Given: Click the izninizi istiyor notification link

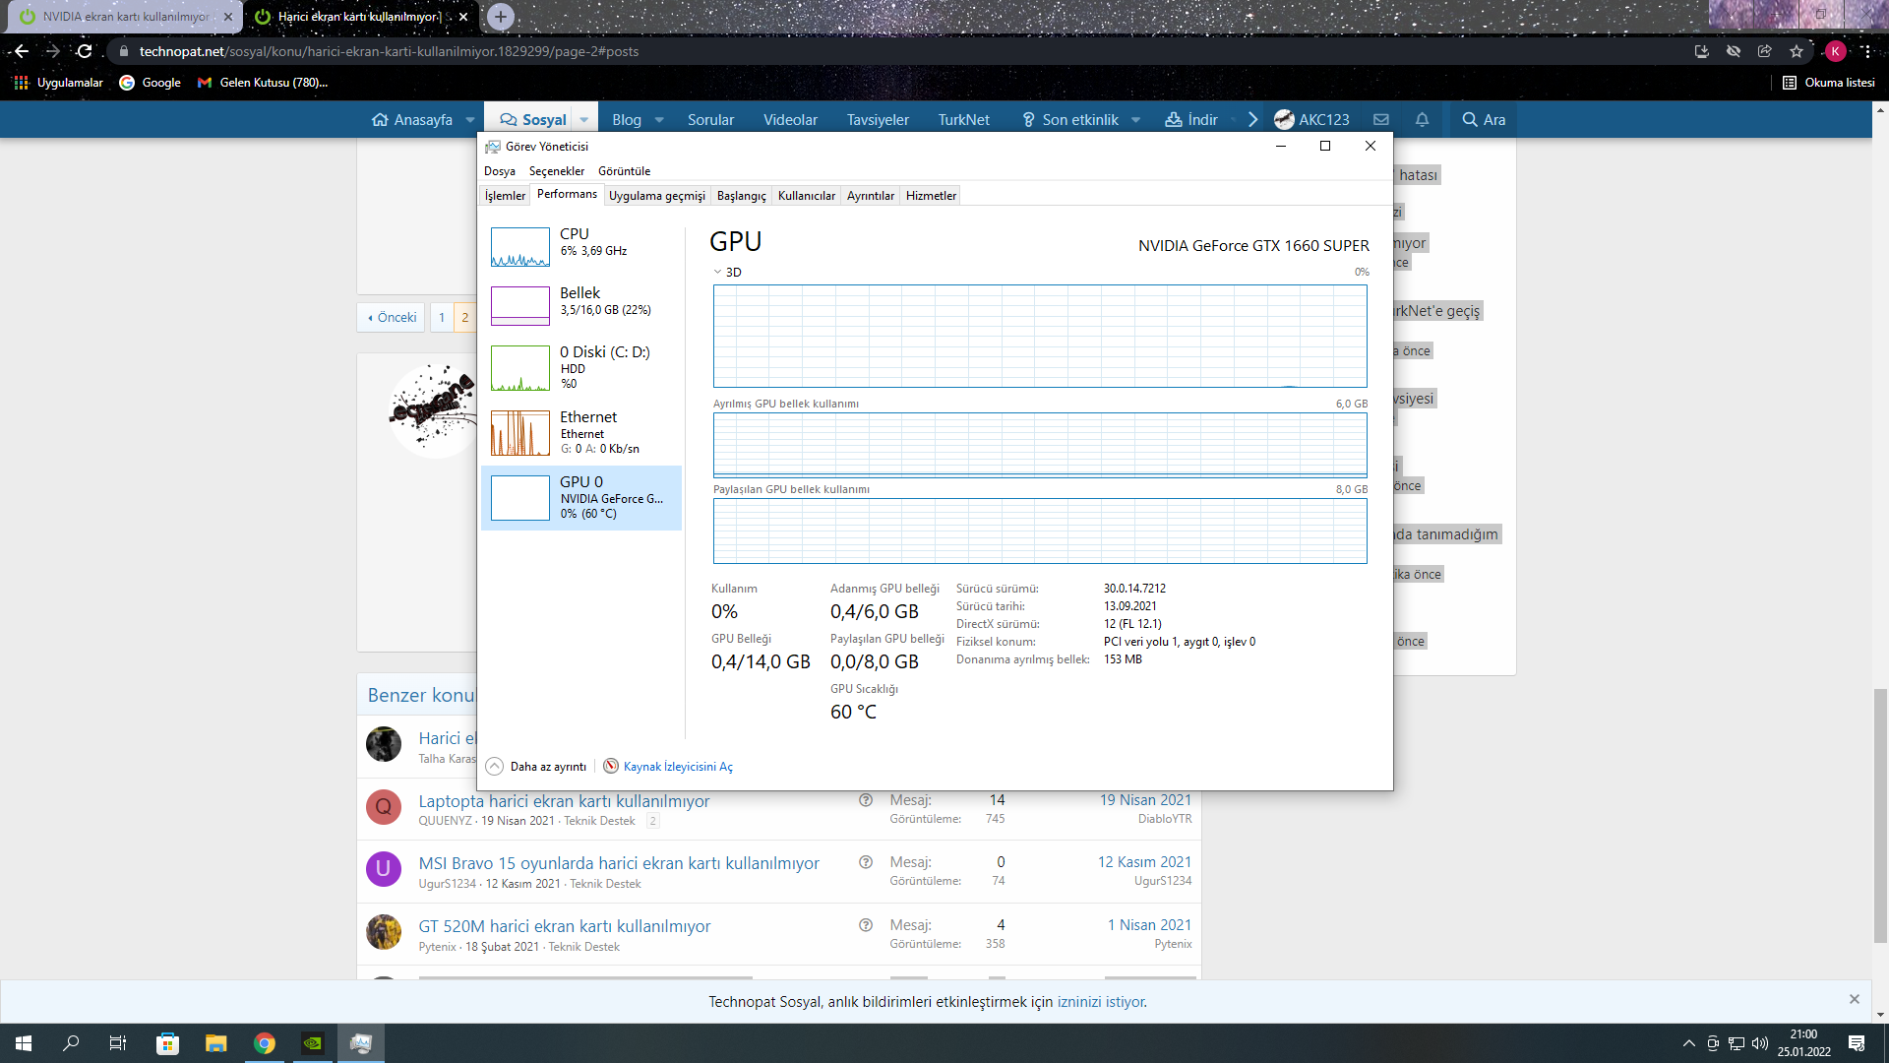Looking at the screenshot, I should [1101, 1002].
